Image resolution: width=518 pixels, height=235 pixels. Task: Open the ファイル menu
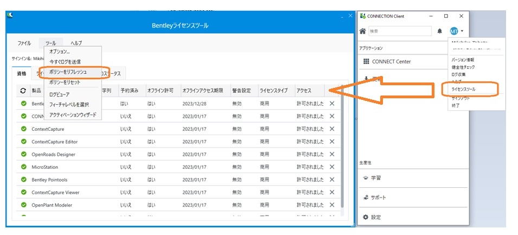[x=24, y=43]
